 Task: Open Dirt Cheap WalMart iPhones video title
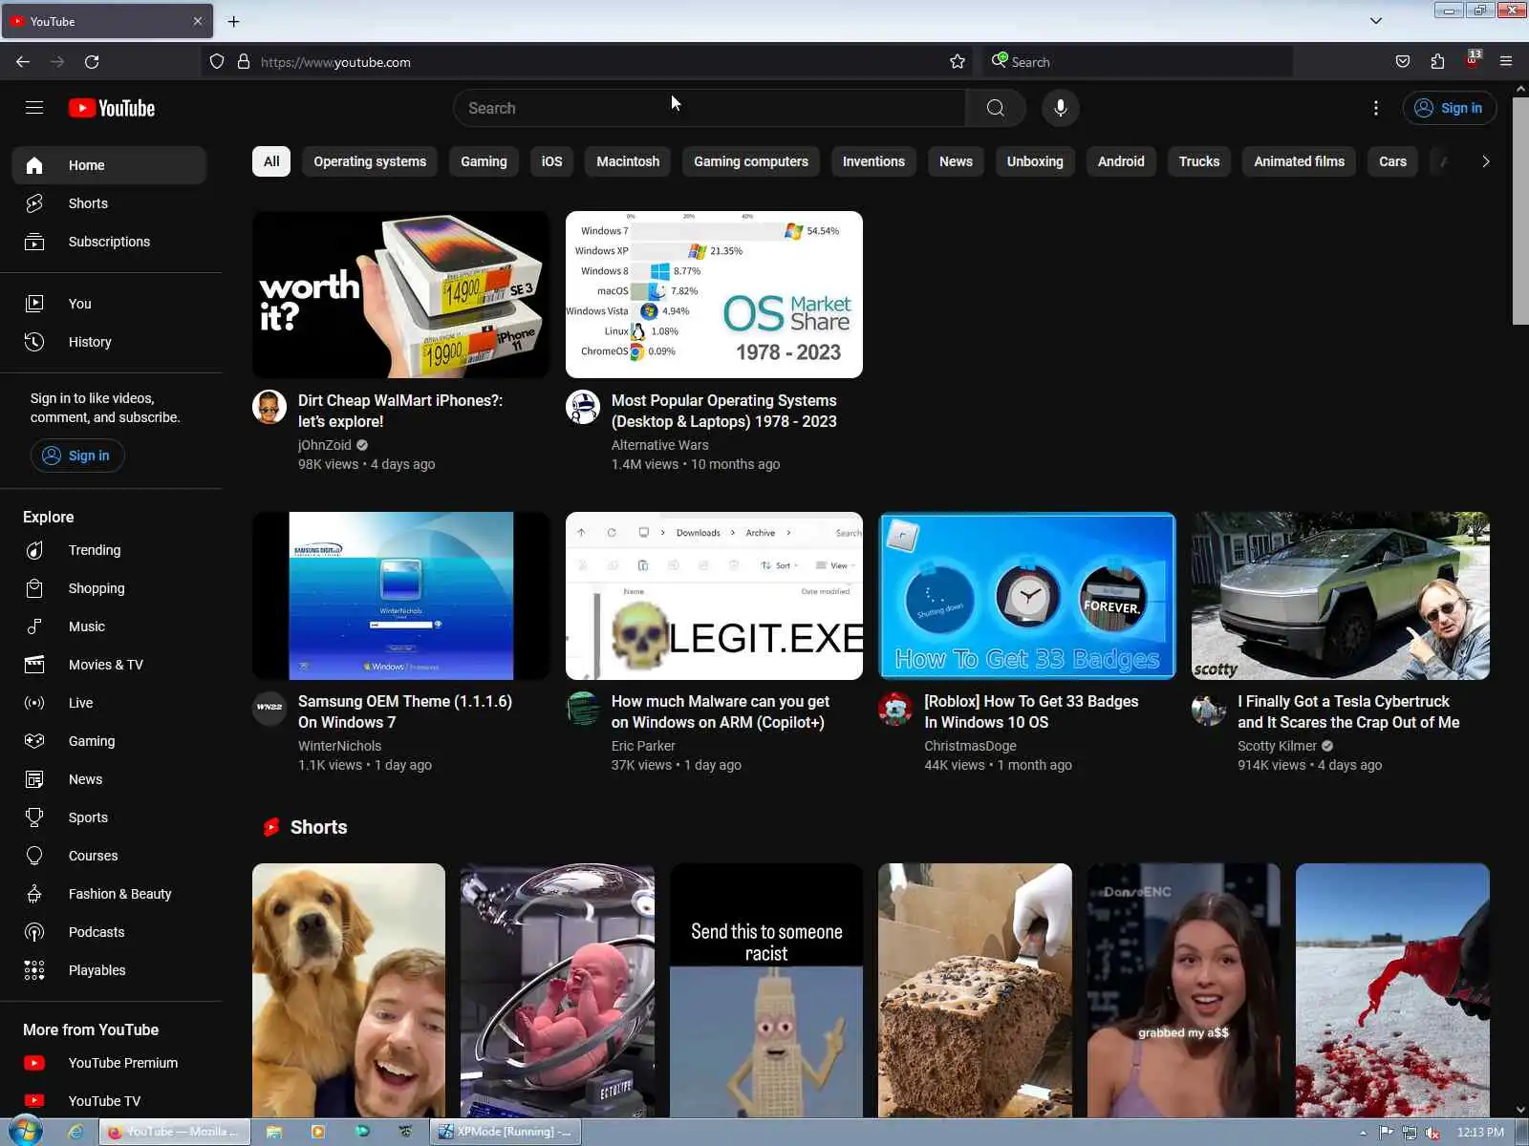(400, 411)
